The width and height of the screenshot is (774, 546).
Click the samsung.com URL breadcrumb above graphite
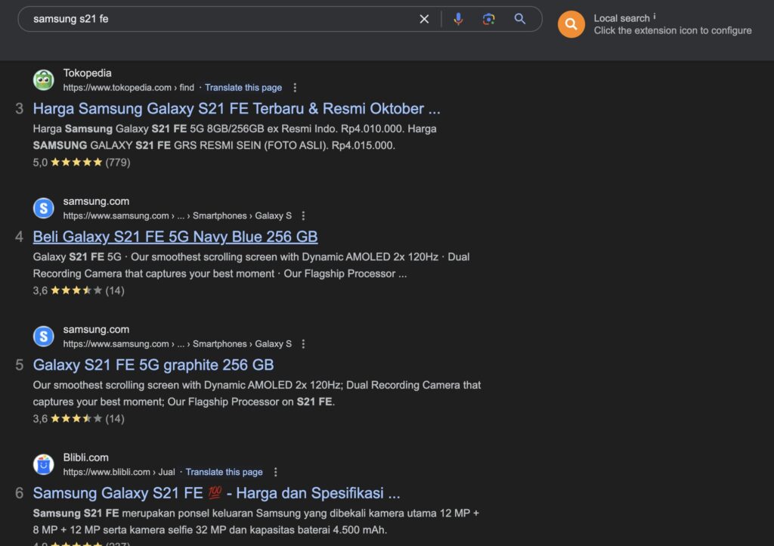click(177, 344)
